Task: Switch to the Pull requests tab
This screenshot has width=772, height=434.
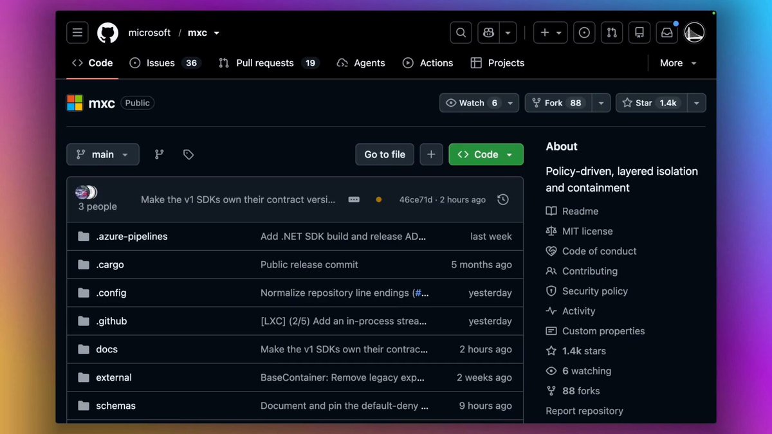Action: [269, 63]
